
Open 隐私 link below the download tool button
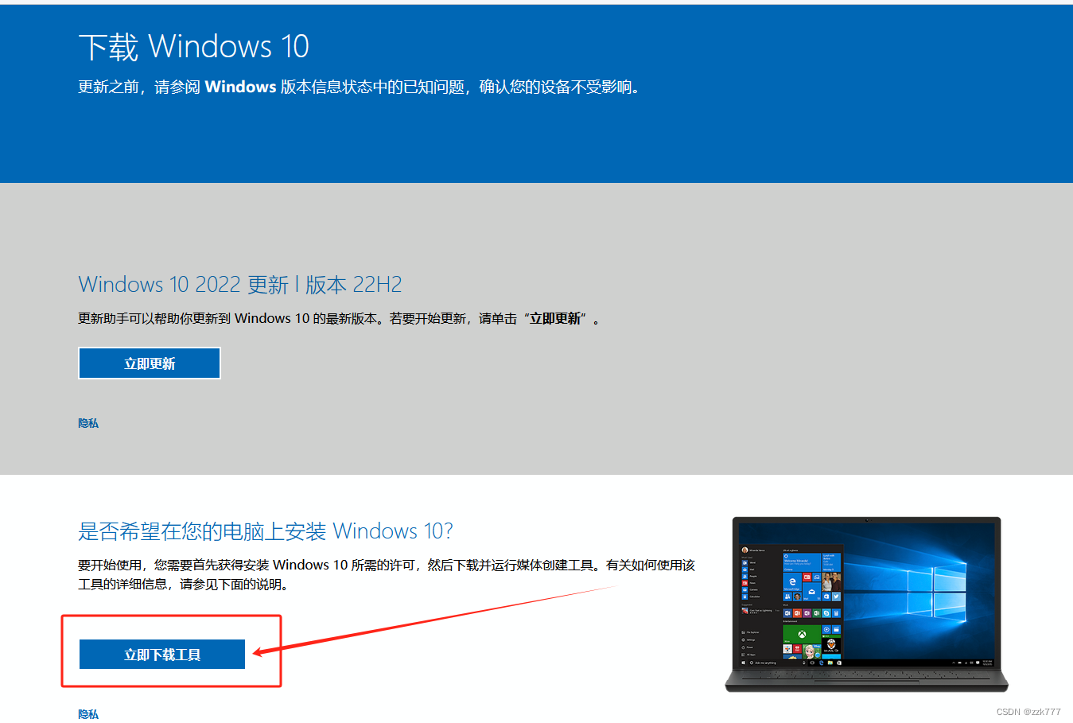(88, 714)
